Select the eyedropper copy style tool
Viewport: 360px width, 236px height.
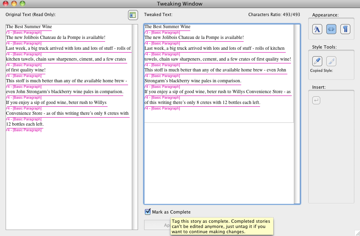[317, 61]
